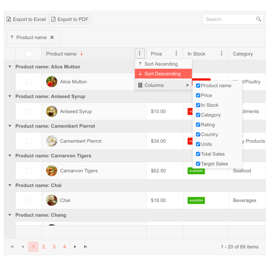Viewport: 269px width, 276px height.
Task: Select the Alice Mutton row checkbox
Action: 29,82
